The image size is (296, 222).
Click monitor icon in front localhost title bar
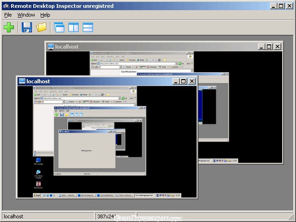pyautogui.click(x=22, y=81)
